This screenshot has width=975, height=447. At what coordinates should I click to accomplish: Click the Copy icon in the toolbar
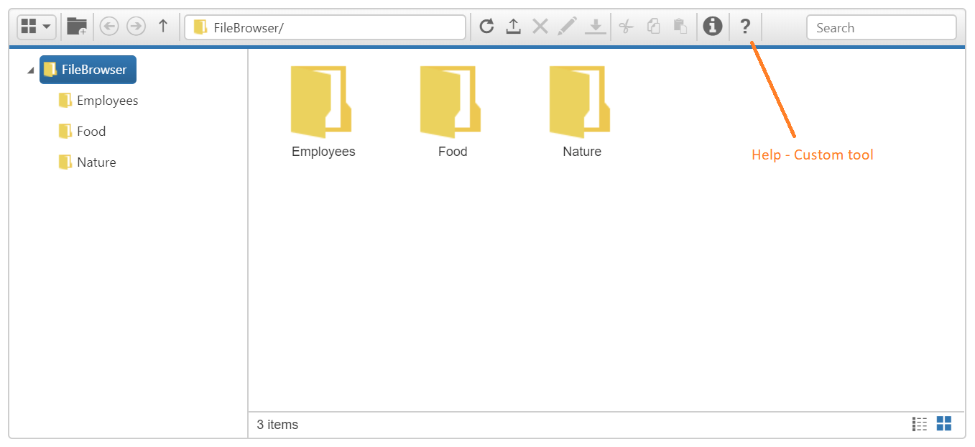[x=653, y=26]
